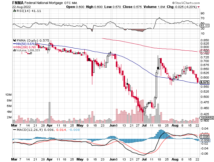
Task: Click the Low 0.570 header value
Action: tap(113, 7)
